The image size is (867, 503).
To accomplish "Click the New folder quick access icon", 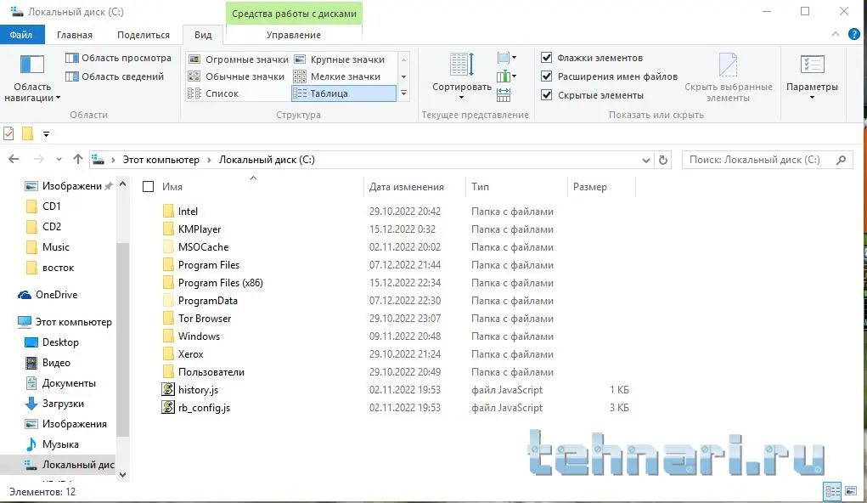I will coord(27,133).
